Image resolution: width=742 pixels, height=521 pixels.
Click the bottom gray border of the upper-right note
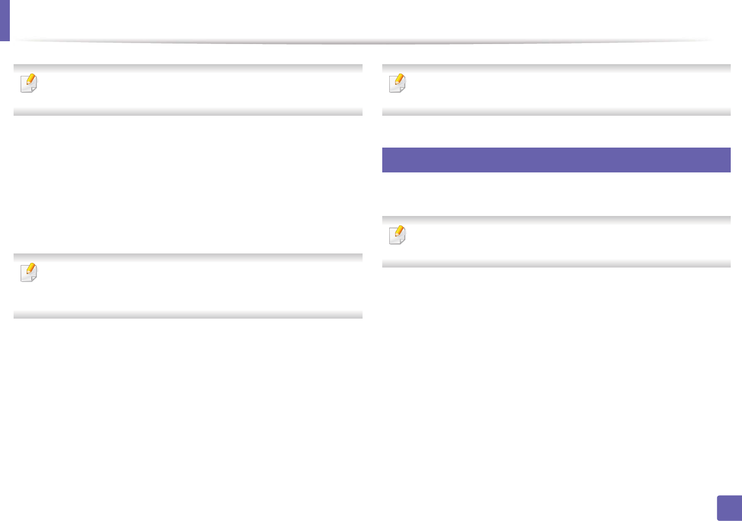tap(556, 112)
